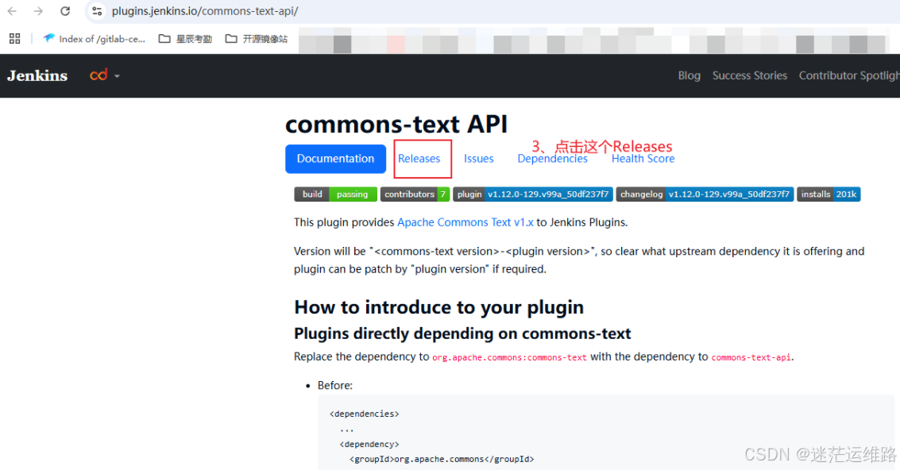Click the <dependencies> line in code block
Viewport: 900px width, 470px height.
point(365,414)
